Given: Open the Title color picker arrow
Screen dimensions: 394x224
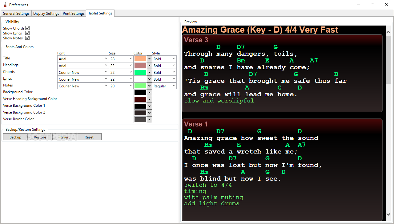Looking at the screenshot, I should (x=150, y=59).
